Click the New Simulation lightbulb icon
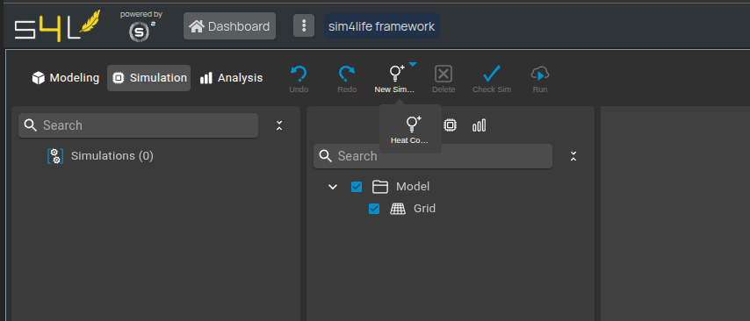The width and height of the screenshot is (750, 321). point(397,73)
